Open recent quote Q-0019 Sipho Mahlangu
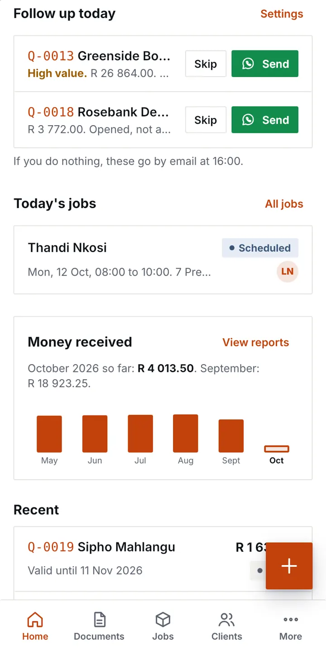 [x=163, y=559]
